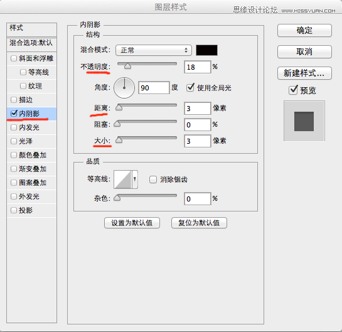Uncheck the 内阴影 checkbox
Screen dimensions: 342x332
tap(14, 113)
